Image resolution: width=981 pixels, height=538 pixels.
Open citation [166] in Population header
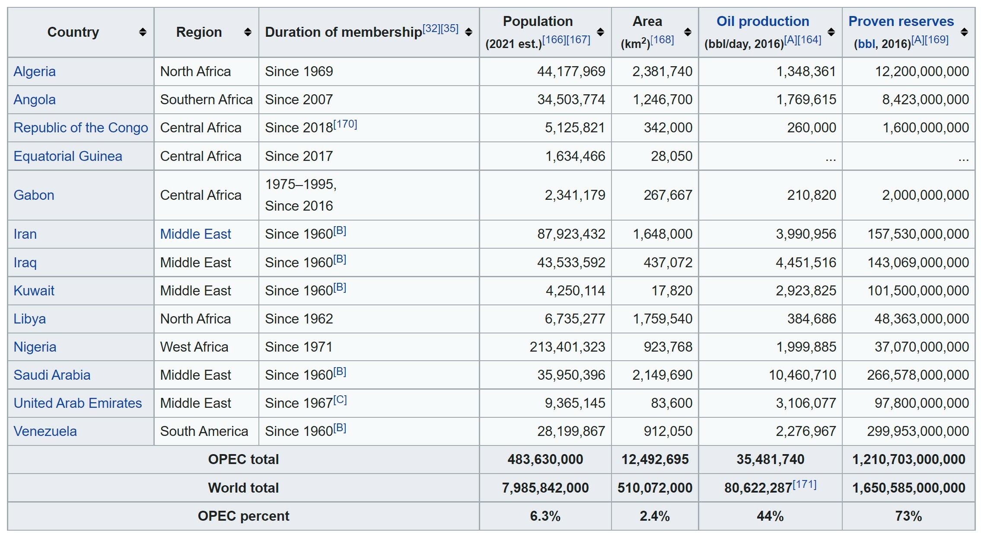point(554,40)
